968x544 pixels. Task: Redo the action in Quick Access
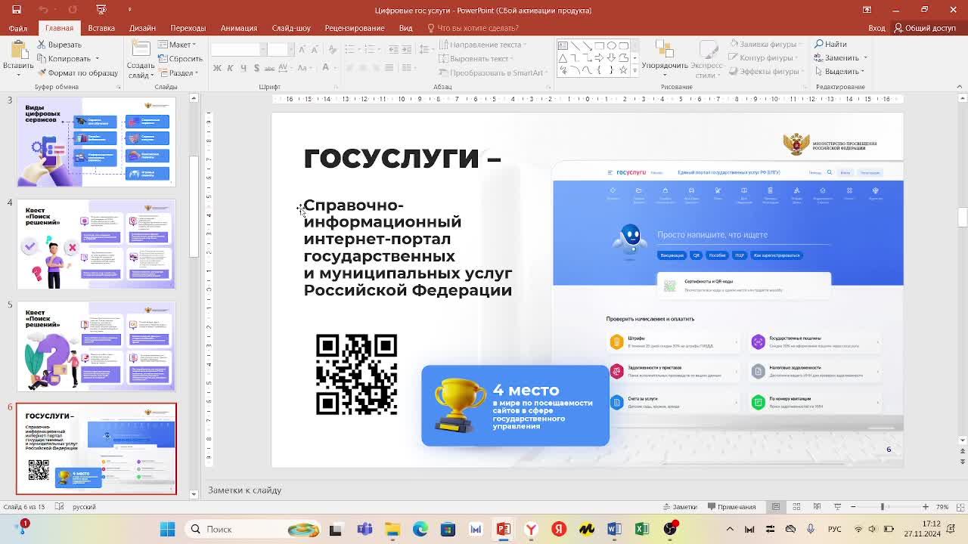click(73, 10)
